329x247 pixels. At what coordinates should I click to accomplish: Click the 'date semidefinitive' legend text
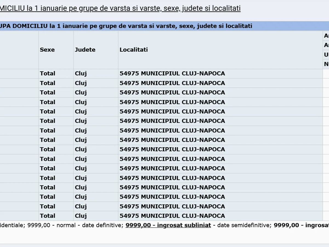click(243, 225)
